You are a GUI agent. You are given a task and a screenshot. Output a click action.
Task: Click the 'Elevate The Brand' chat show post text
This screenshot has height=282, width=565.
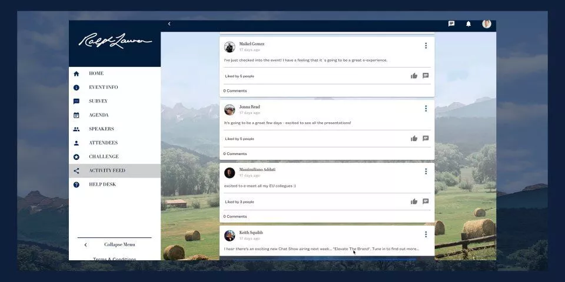coord(321,249)
